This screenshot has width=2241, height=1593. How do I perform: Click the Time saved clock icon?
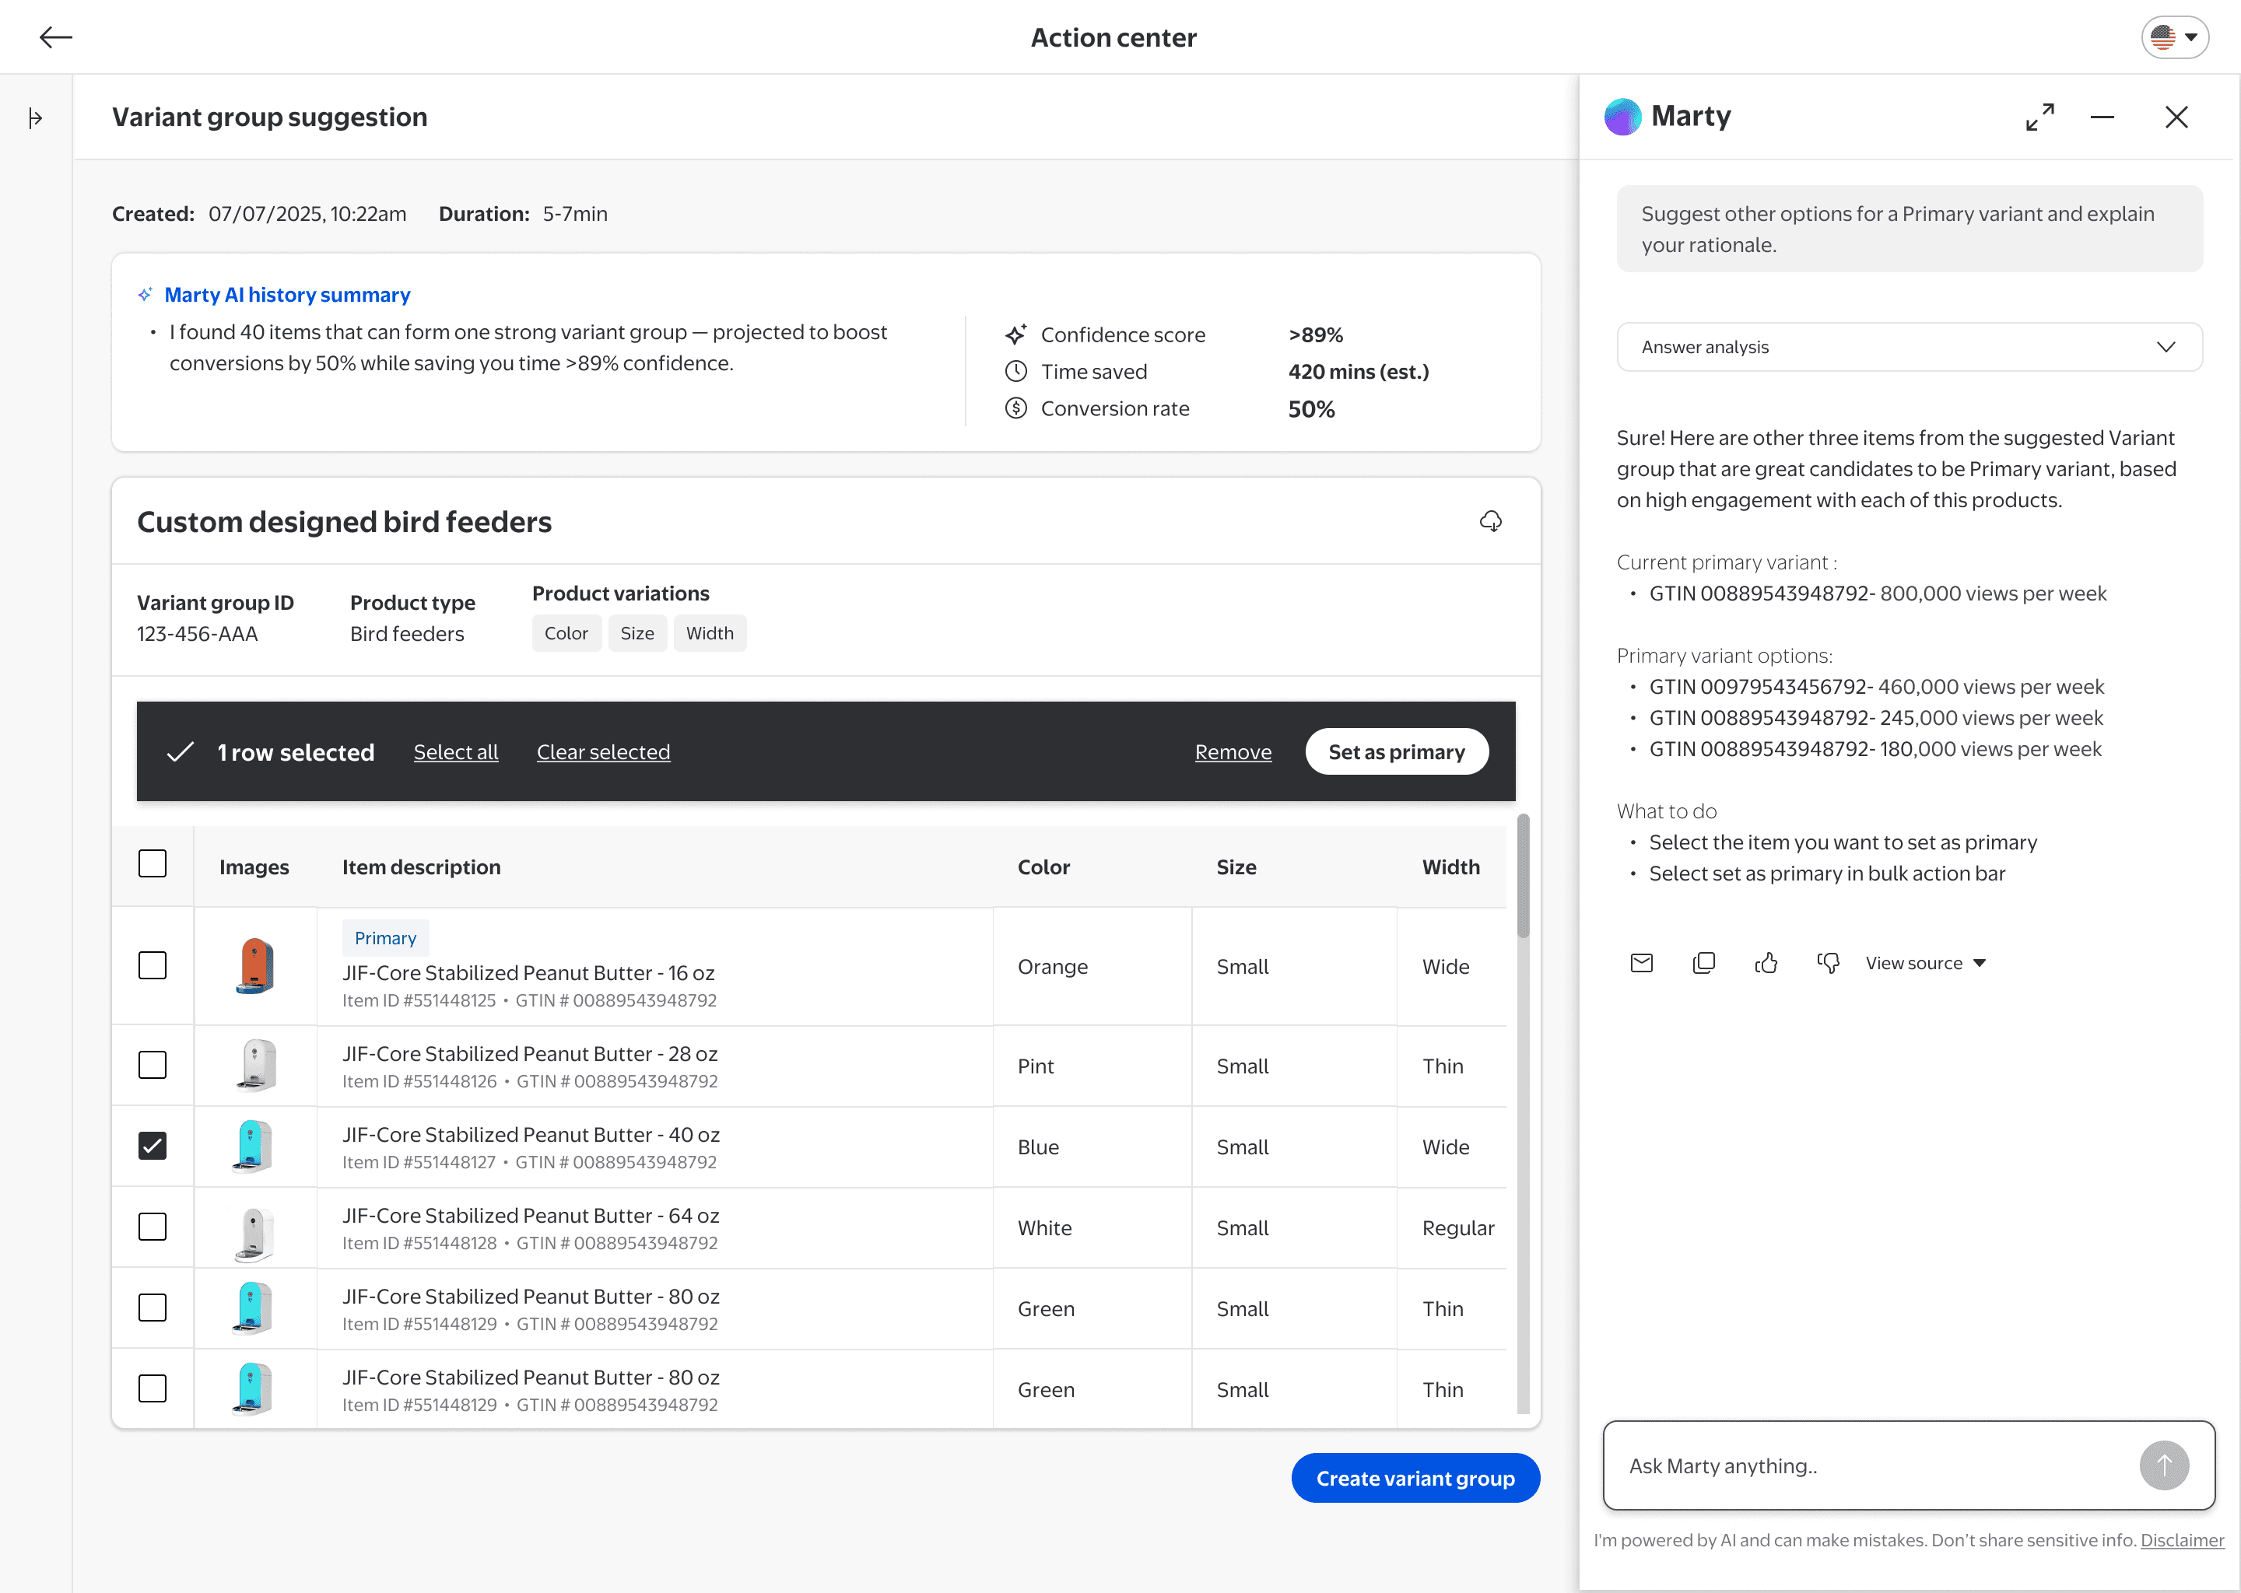coord(1015,372)
